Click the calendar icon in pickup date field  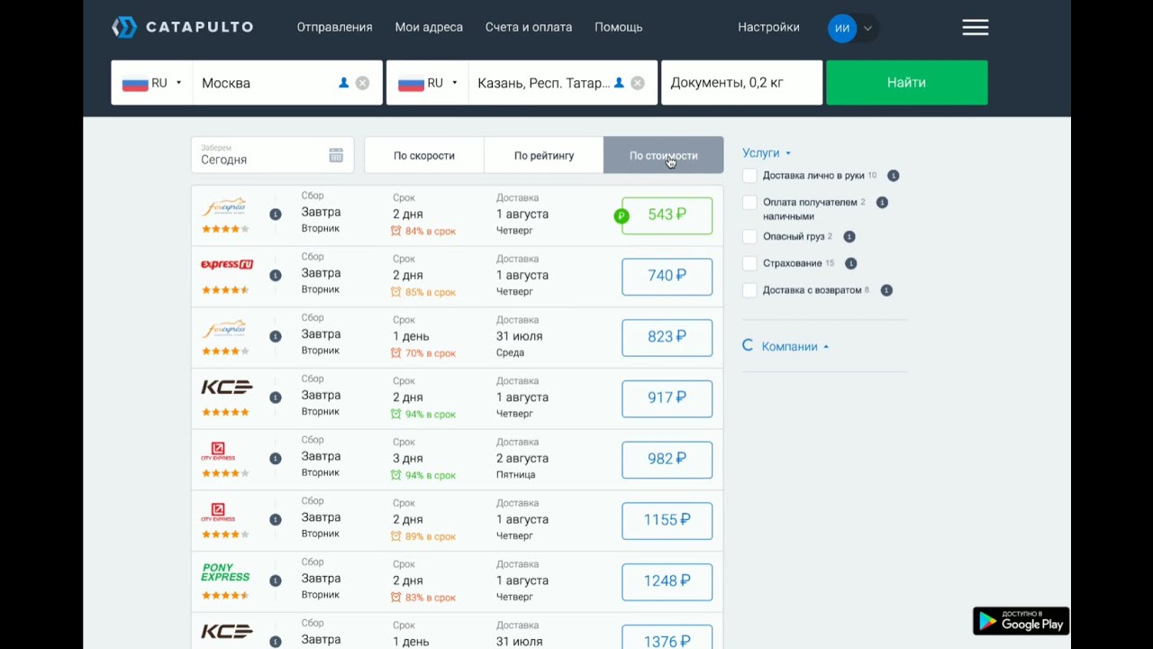pos(336,155)
